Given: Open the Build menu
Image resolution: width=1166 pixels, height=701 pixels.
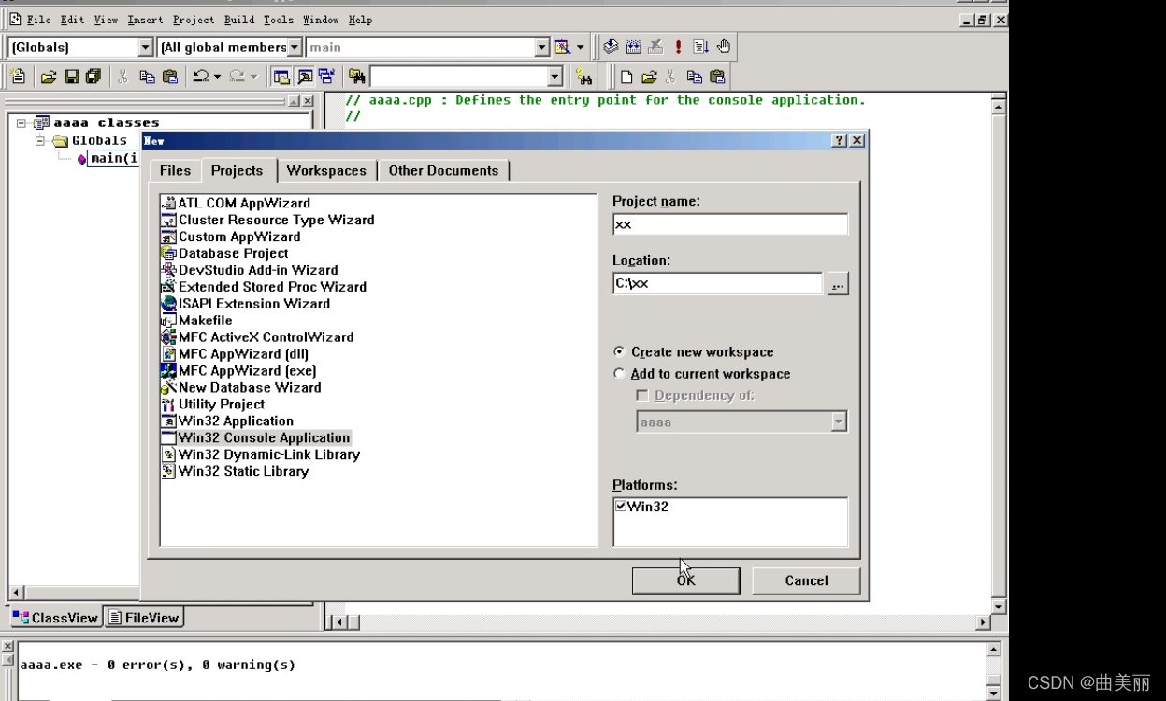Looking at the screenshot, I should (x=239, y=20).
